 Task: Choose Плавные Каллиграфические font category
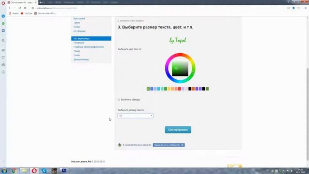point(88,47)
